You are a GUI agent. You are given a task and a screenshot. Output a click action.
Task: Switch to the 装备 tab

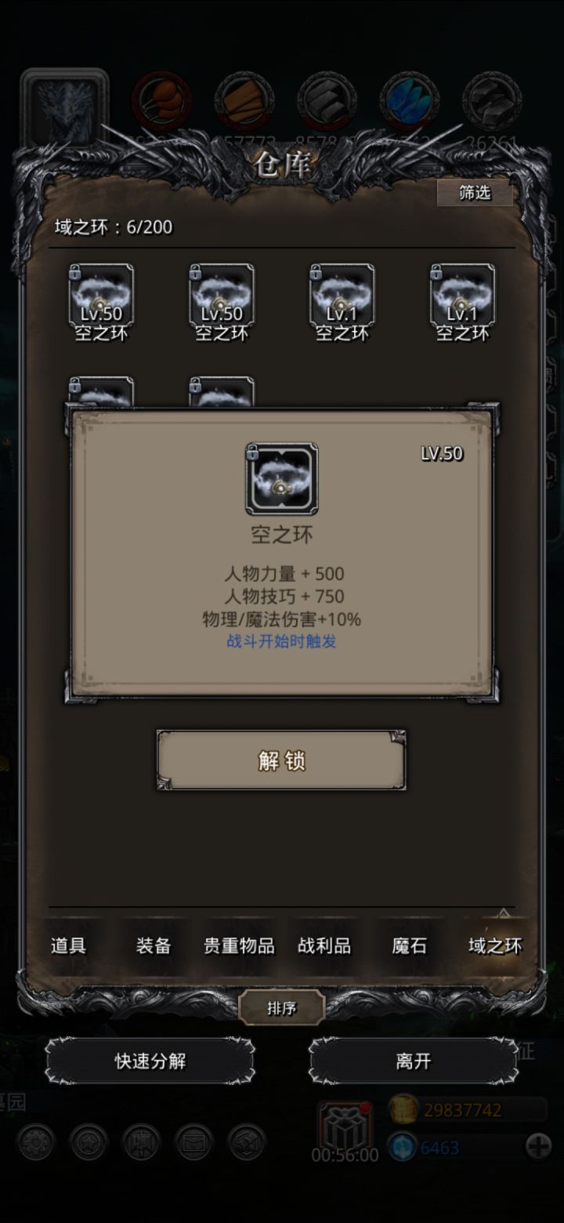[154, 945]
